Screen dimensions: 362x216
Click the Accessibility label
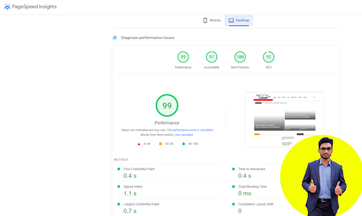point(211,68)
